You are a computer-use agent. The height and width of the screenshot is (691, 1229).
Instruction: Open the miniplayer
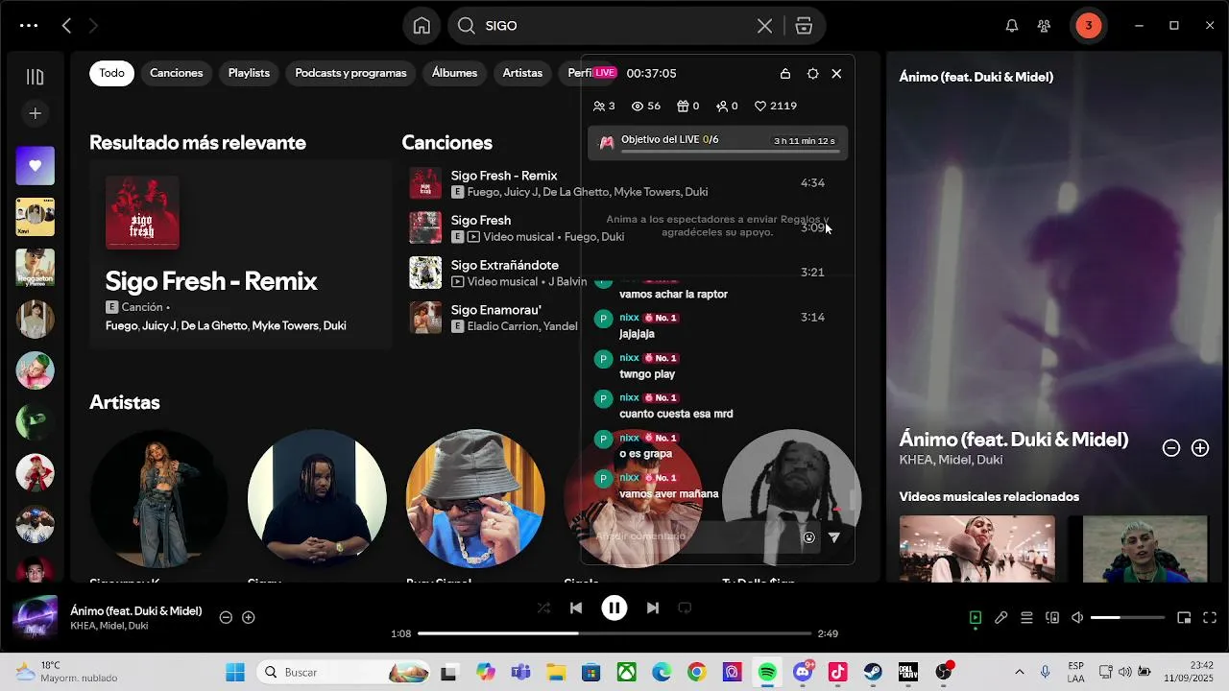click(1184, 618)
